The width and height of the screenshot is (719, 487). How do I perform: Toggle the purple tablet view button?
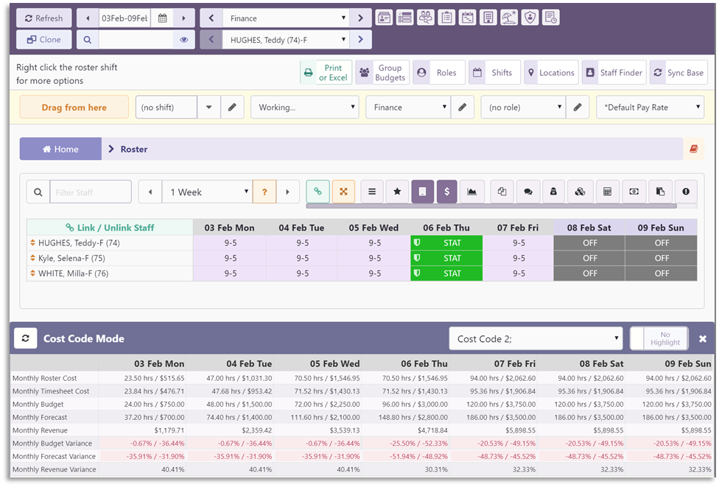point(423,192)
